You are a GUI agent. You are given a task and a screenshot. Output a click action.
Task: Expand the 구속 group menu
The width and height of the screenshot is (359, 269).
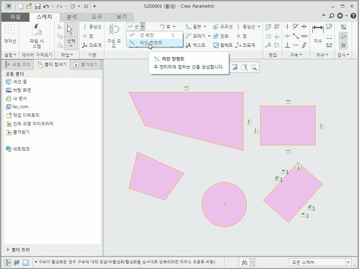click(x=296, y=55)
